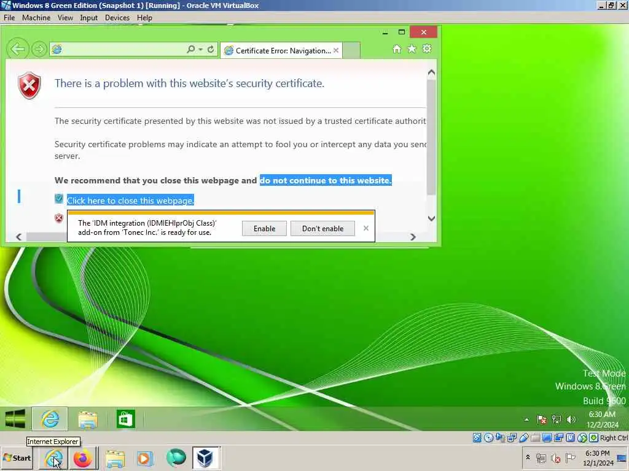This screenshot has width=629, height=471.
Task: Refresh the page in Internet Explorer
Action: pyautogui.click(x=211, y=49)
